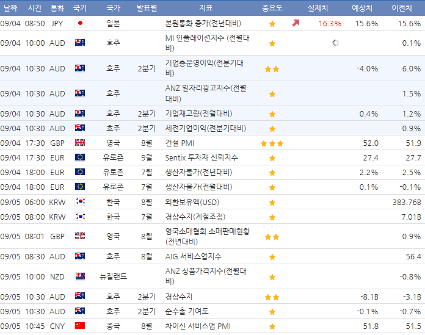The image size is (425, 335).
Task: Click the 발표월 column header
Action: coord(147,8)
